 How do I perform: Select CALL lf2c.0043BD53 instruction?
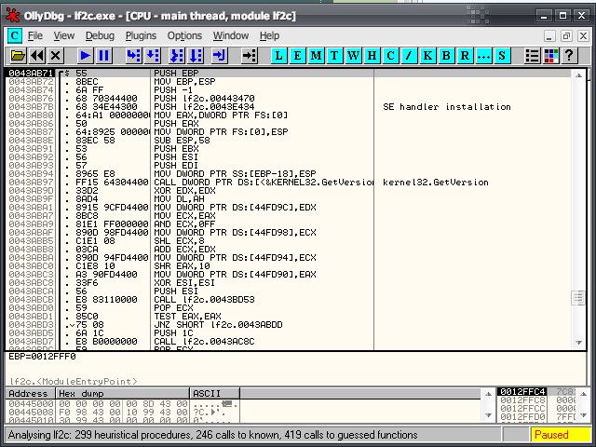(x=288, y=300)
